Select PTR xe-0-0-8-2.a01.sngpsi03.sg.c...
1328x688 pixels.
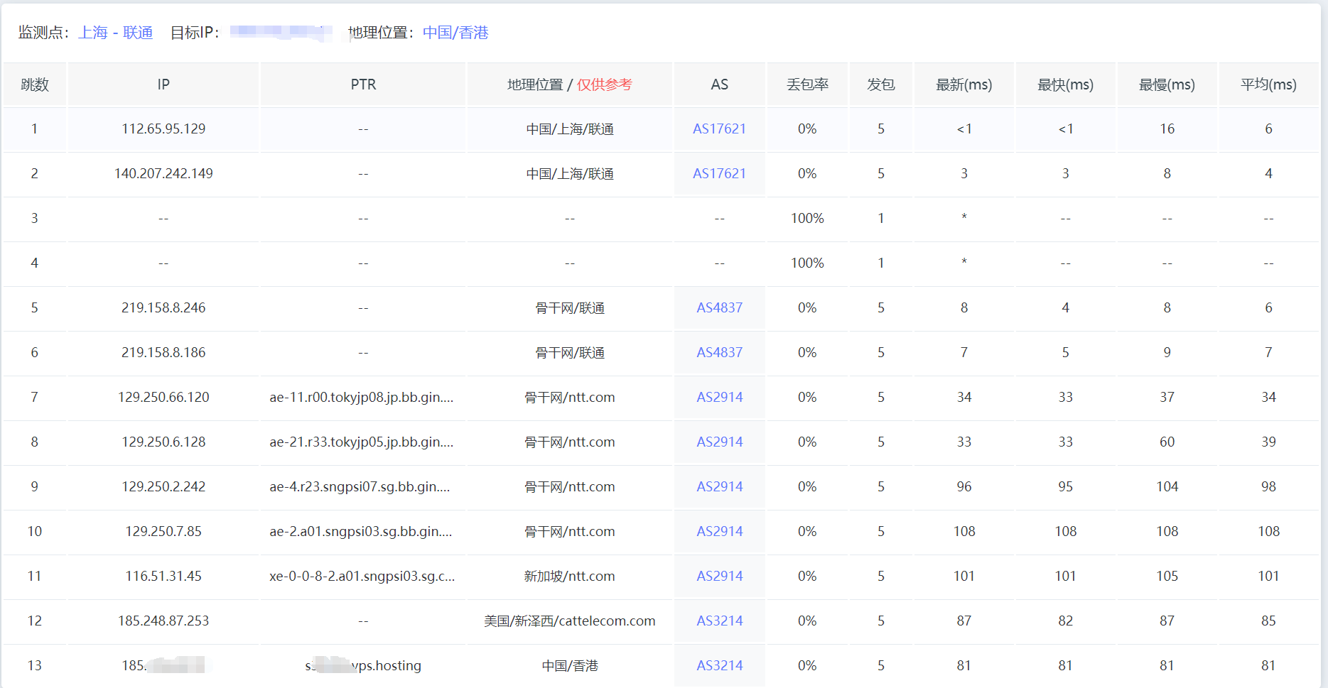coord(362,576)
